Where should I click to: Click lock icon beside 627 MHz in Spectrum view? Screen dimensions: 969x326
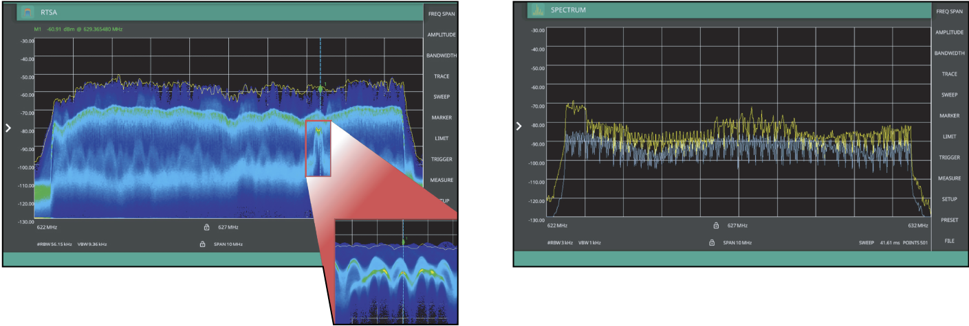point(716,225)
